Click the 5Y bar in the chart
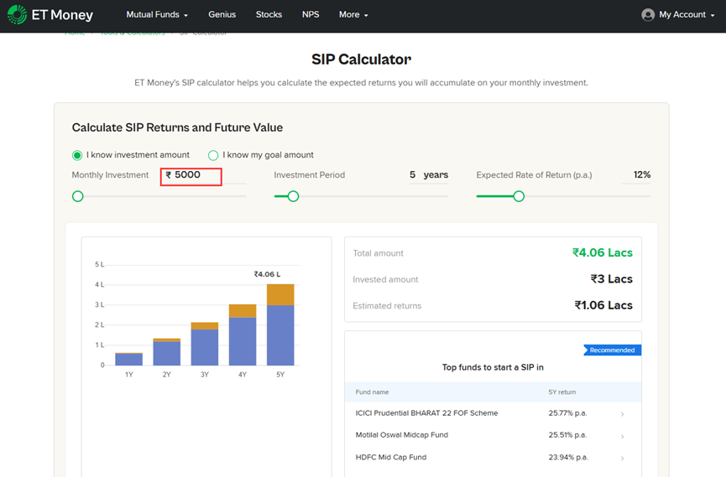The image size is (726, 477). pos(280,324)
